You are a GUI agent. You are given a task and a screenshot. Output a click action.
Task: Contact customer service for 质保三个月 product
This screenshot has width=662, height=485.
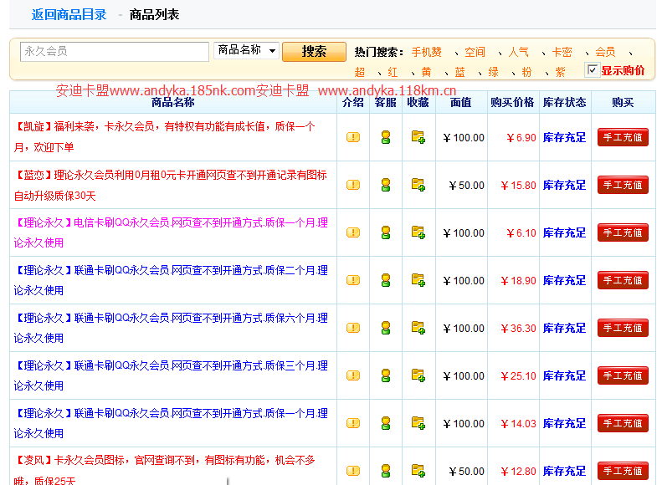tap(386, 375)
